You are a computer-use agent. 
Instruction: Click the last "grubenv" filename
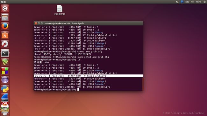[100, 79]
